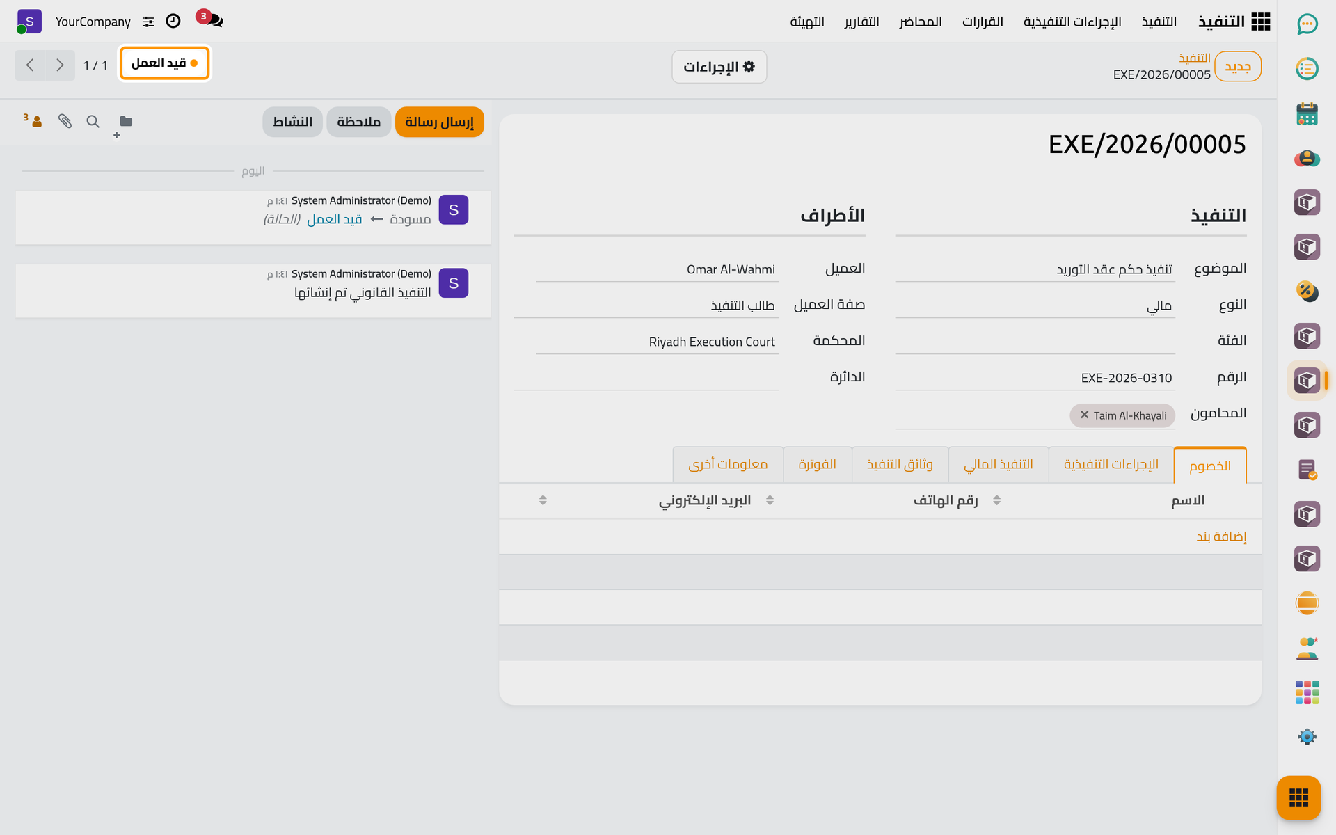Click the attachments paperclip icon
Viewport: 1336px width, 835px height.
coord(65,121)
